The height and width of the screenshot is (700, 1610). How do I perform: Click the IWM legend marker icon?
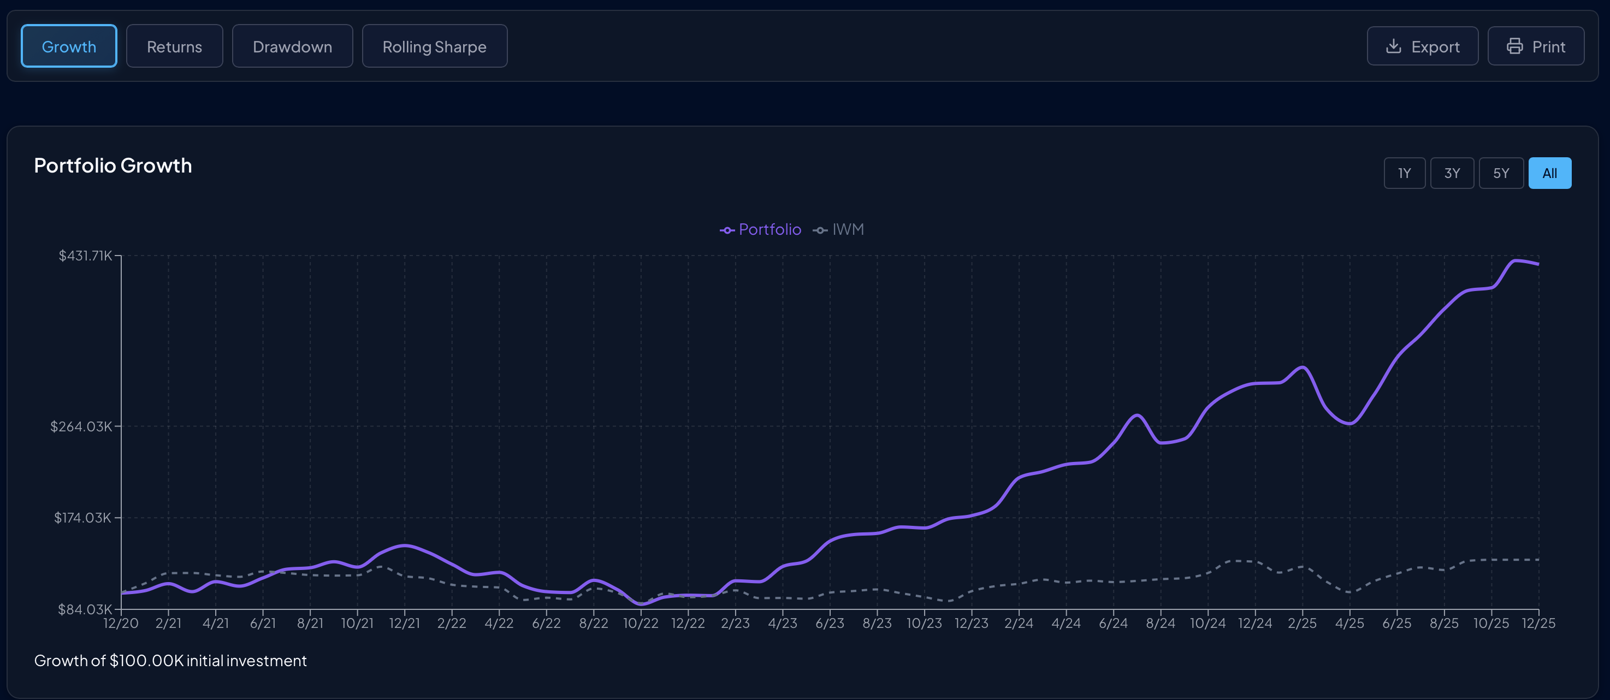click(x=820, y=230)
